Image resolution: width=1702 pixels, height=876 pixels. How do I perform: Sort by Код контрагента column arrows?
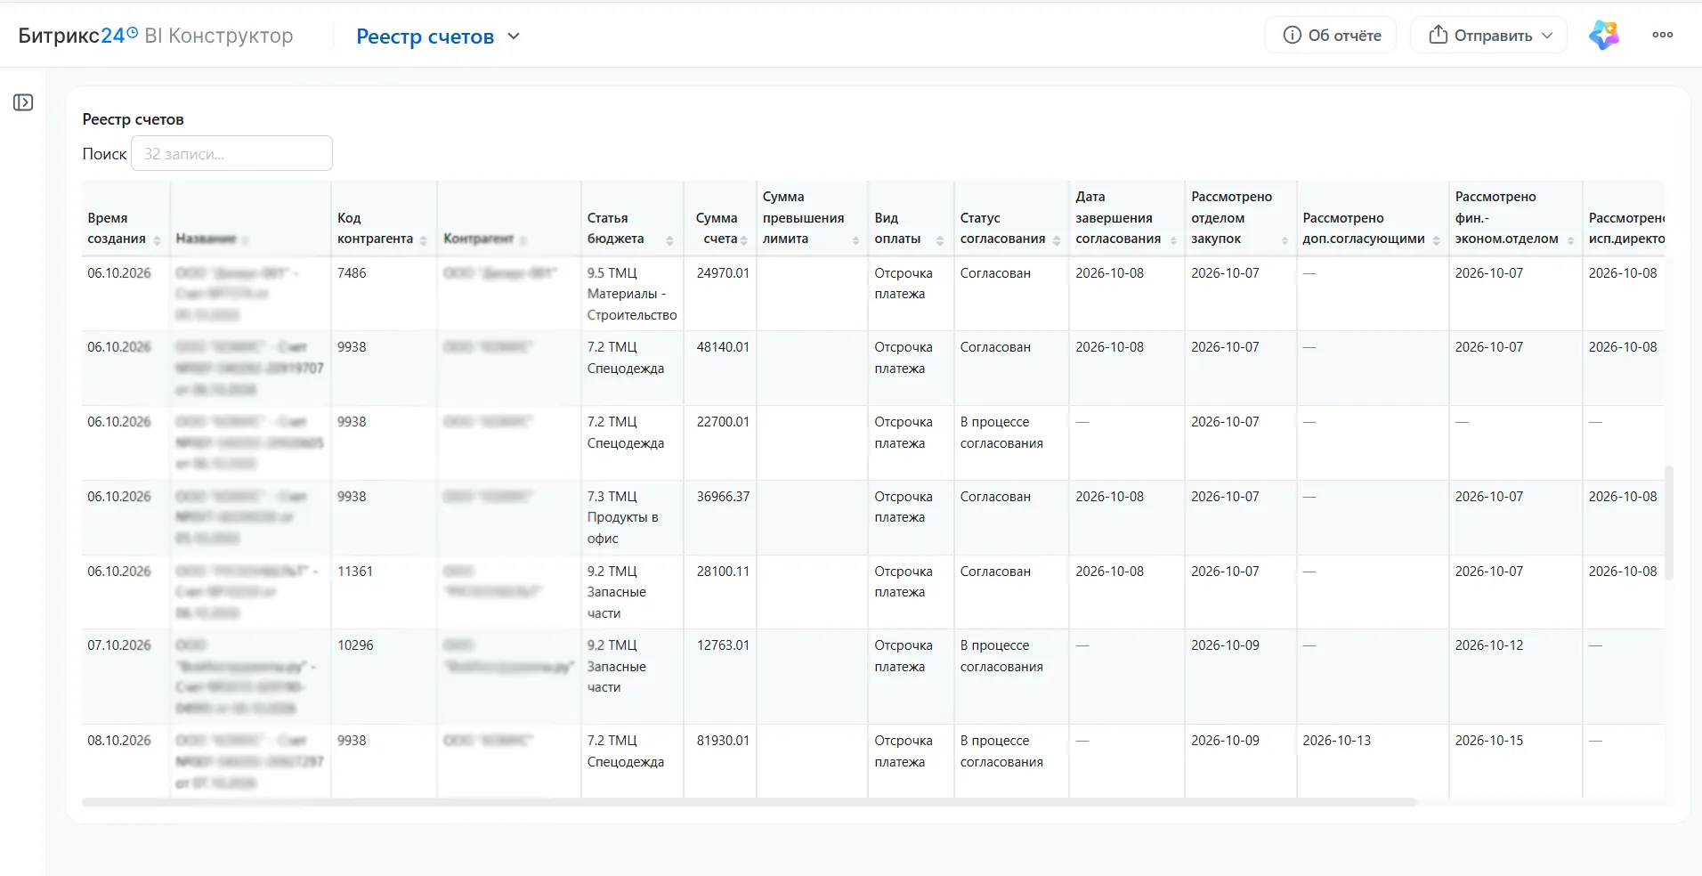pyautogui.click(x=423, y=240)
